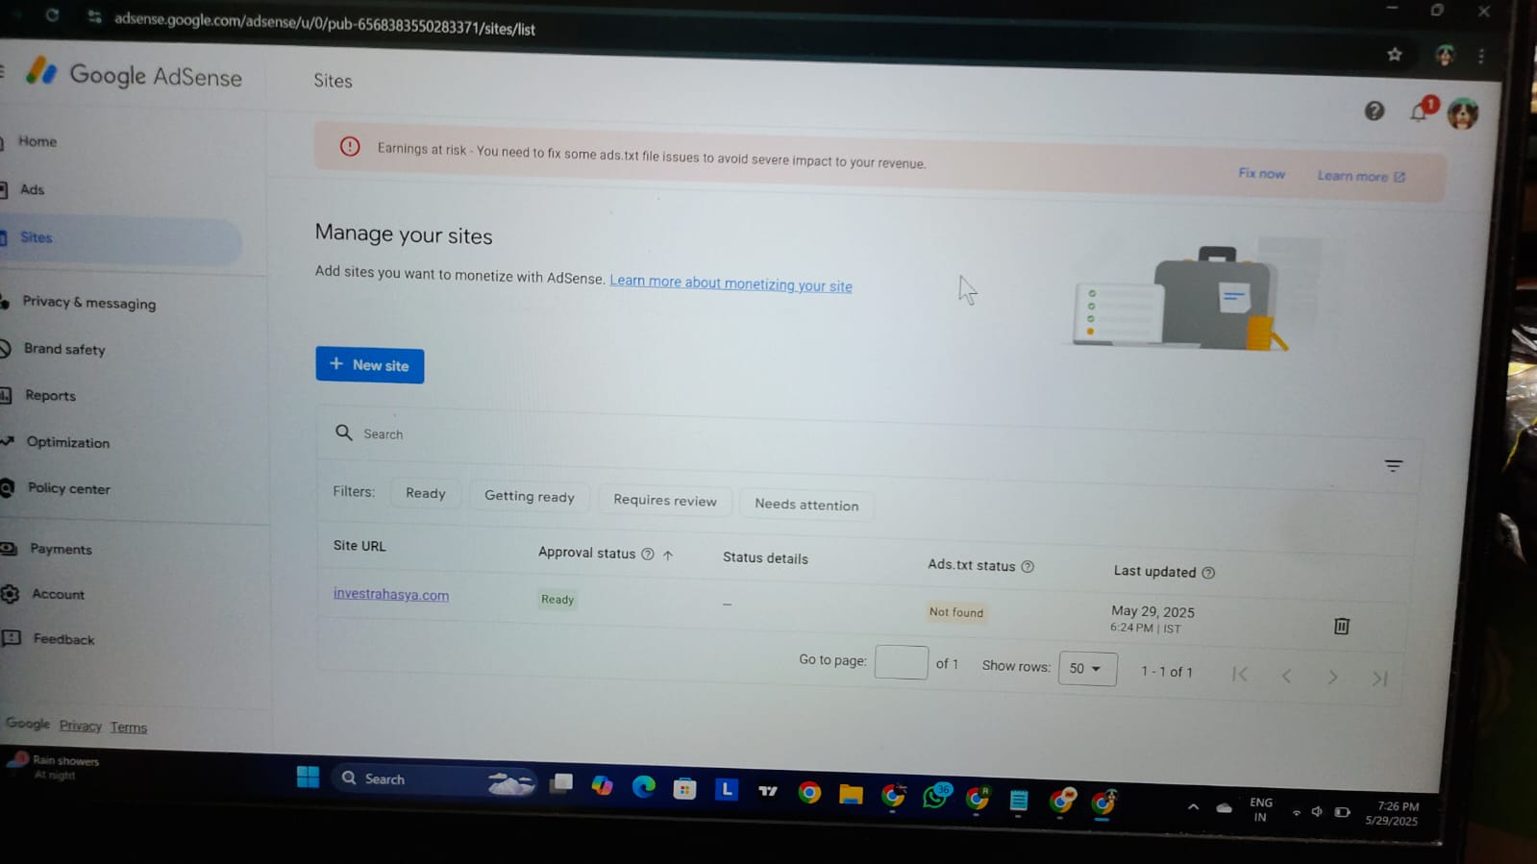
Task: Open Rain showers weather widget
Action: pyautogui.click(x=53, y=767)
